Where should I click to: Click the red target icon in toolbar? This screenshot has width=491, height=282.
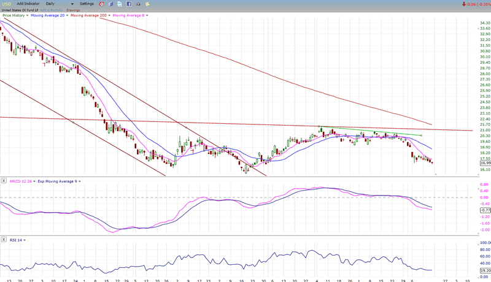tap(101, 4)
